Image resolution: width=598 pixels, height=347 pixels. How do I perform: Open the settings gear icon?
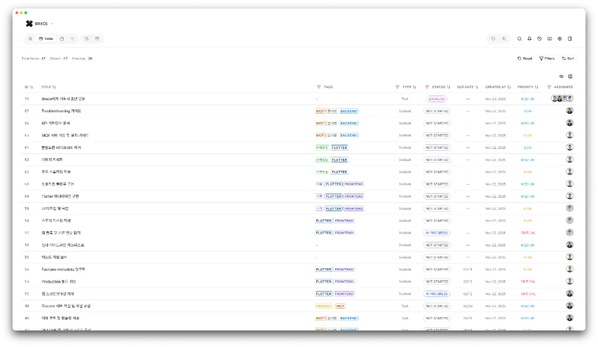560,38
